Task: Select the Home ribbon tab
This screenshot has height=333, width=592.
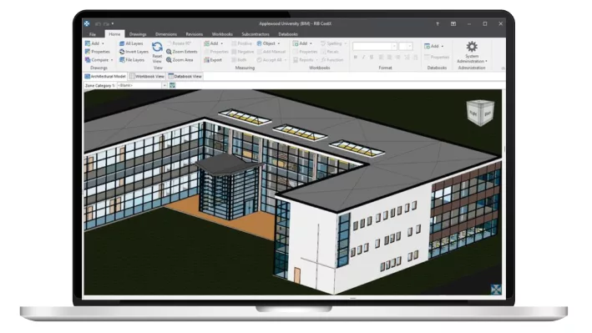Action: coord(114,34)
